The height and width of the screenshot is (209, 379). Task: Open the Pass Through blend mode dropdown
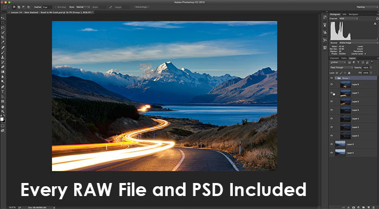(341, 68)
